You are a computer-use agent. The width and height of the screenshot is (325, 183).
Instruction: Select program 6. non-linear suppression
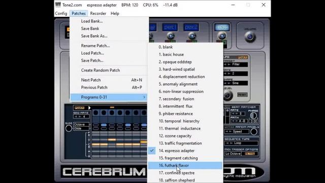tap(185, 91)
